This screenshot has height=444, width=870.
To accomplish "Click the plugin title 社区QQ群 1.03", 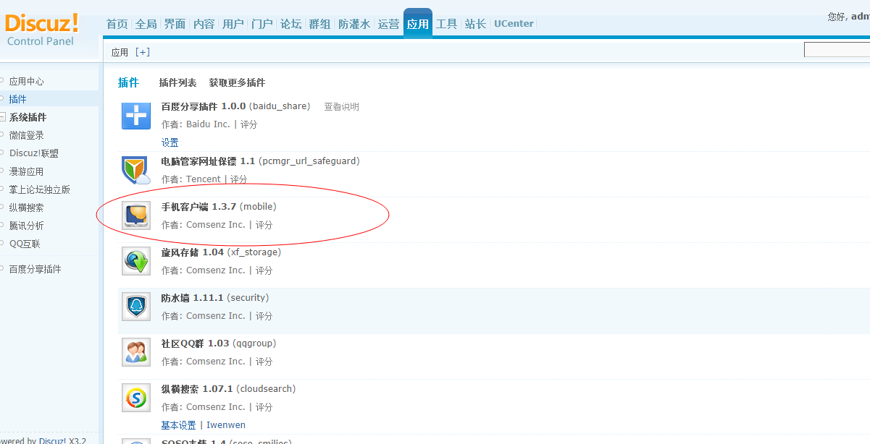I will click(x=195, y=343).
